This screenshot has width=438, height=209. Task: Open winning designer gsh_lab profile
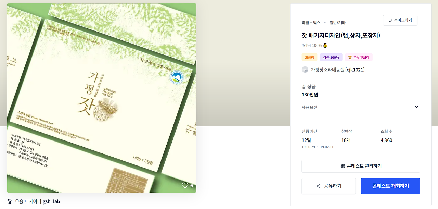click(51, 201)
